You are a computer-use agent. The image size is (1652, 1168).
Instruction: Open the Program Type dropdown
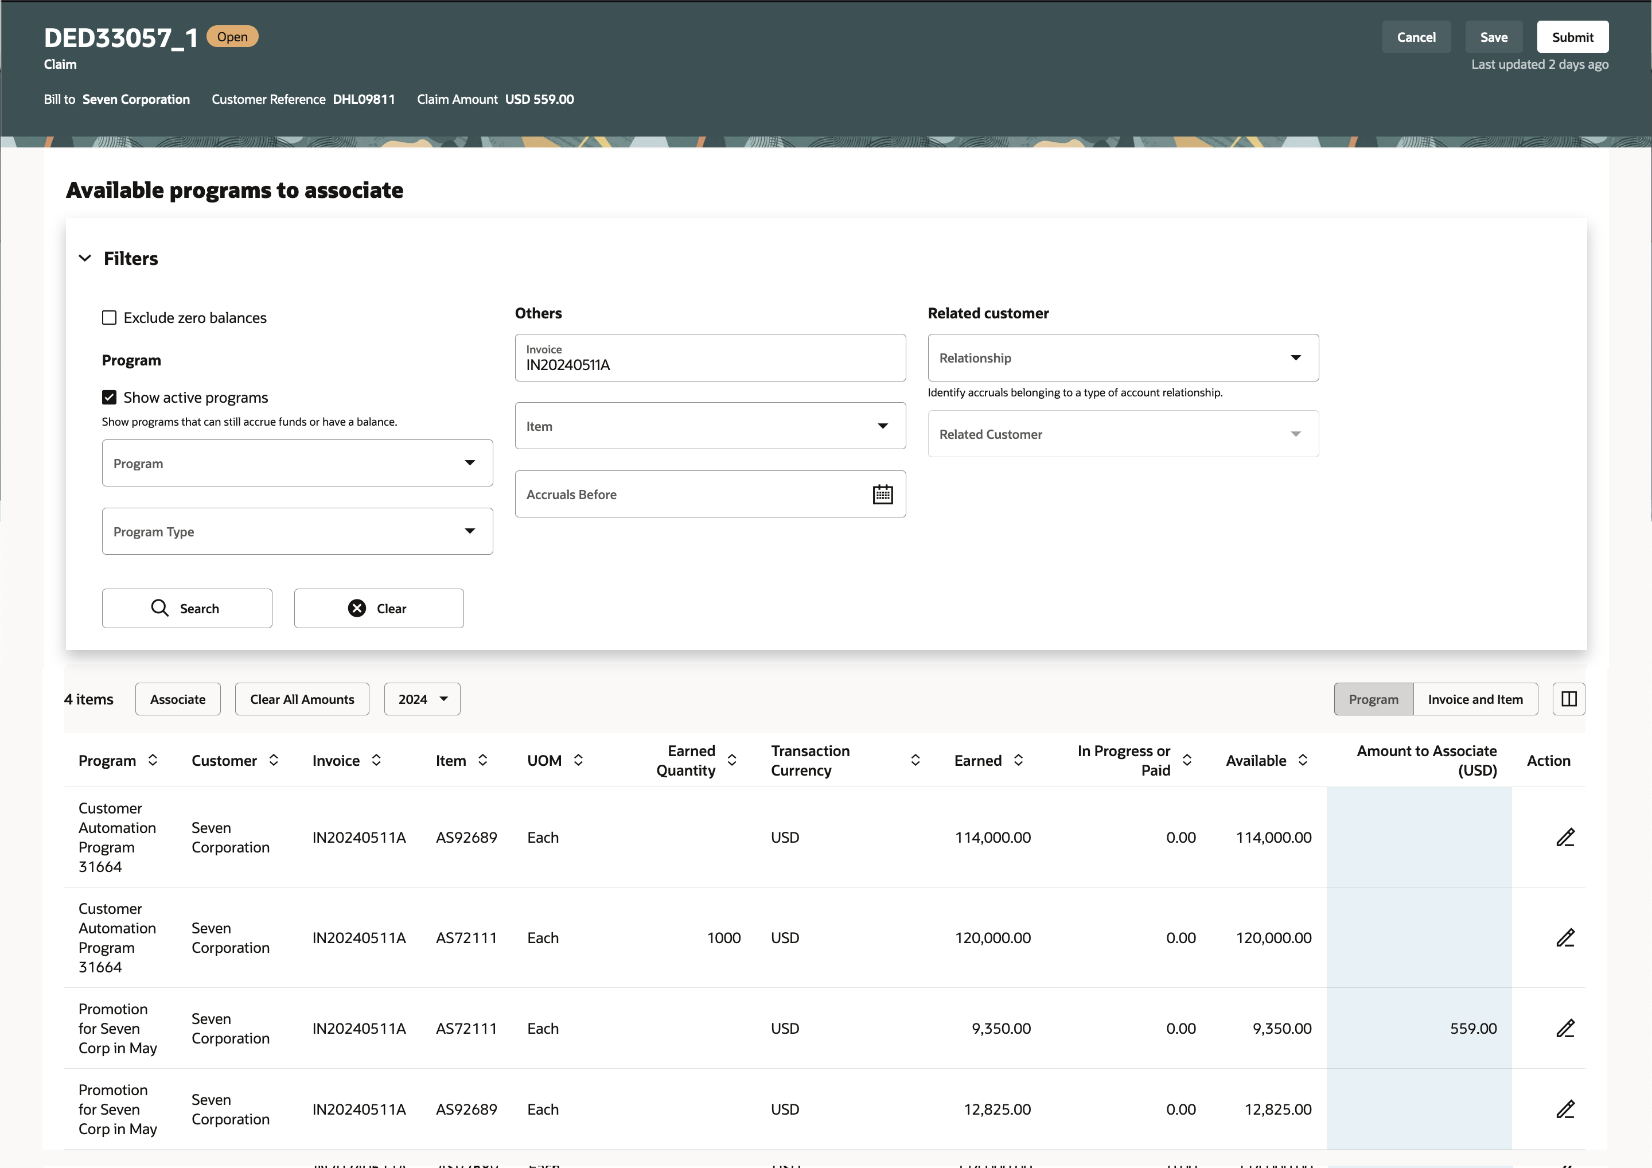tap(297, 531)
